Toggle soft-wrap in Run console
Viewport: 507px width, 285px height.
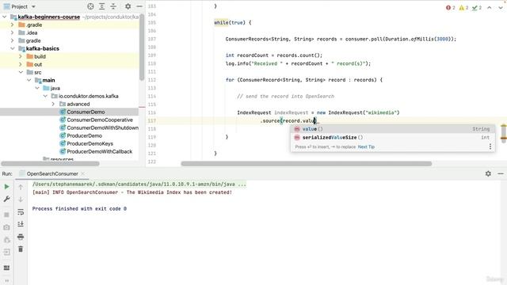21,212
